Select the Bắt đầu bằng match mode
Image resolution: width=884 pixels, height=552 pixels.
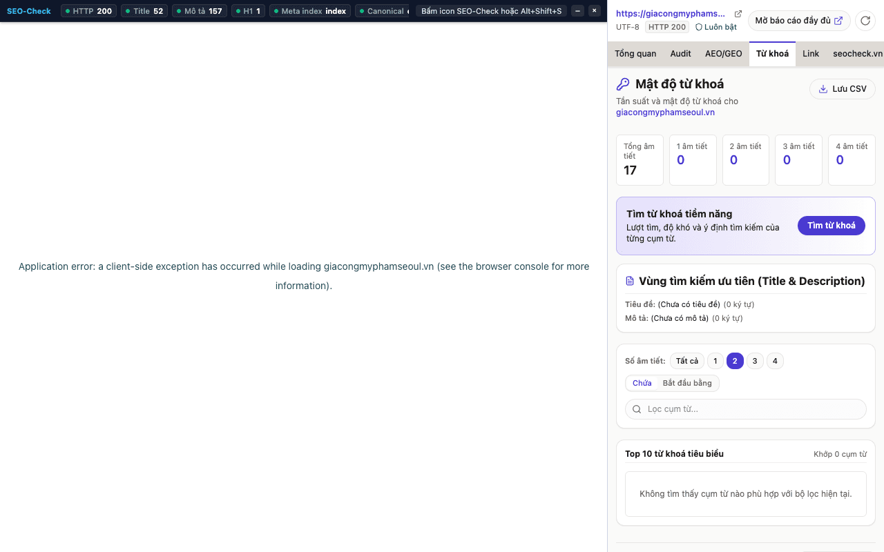point(687,383)
